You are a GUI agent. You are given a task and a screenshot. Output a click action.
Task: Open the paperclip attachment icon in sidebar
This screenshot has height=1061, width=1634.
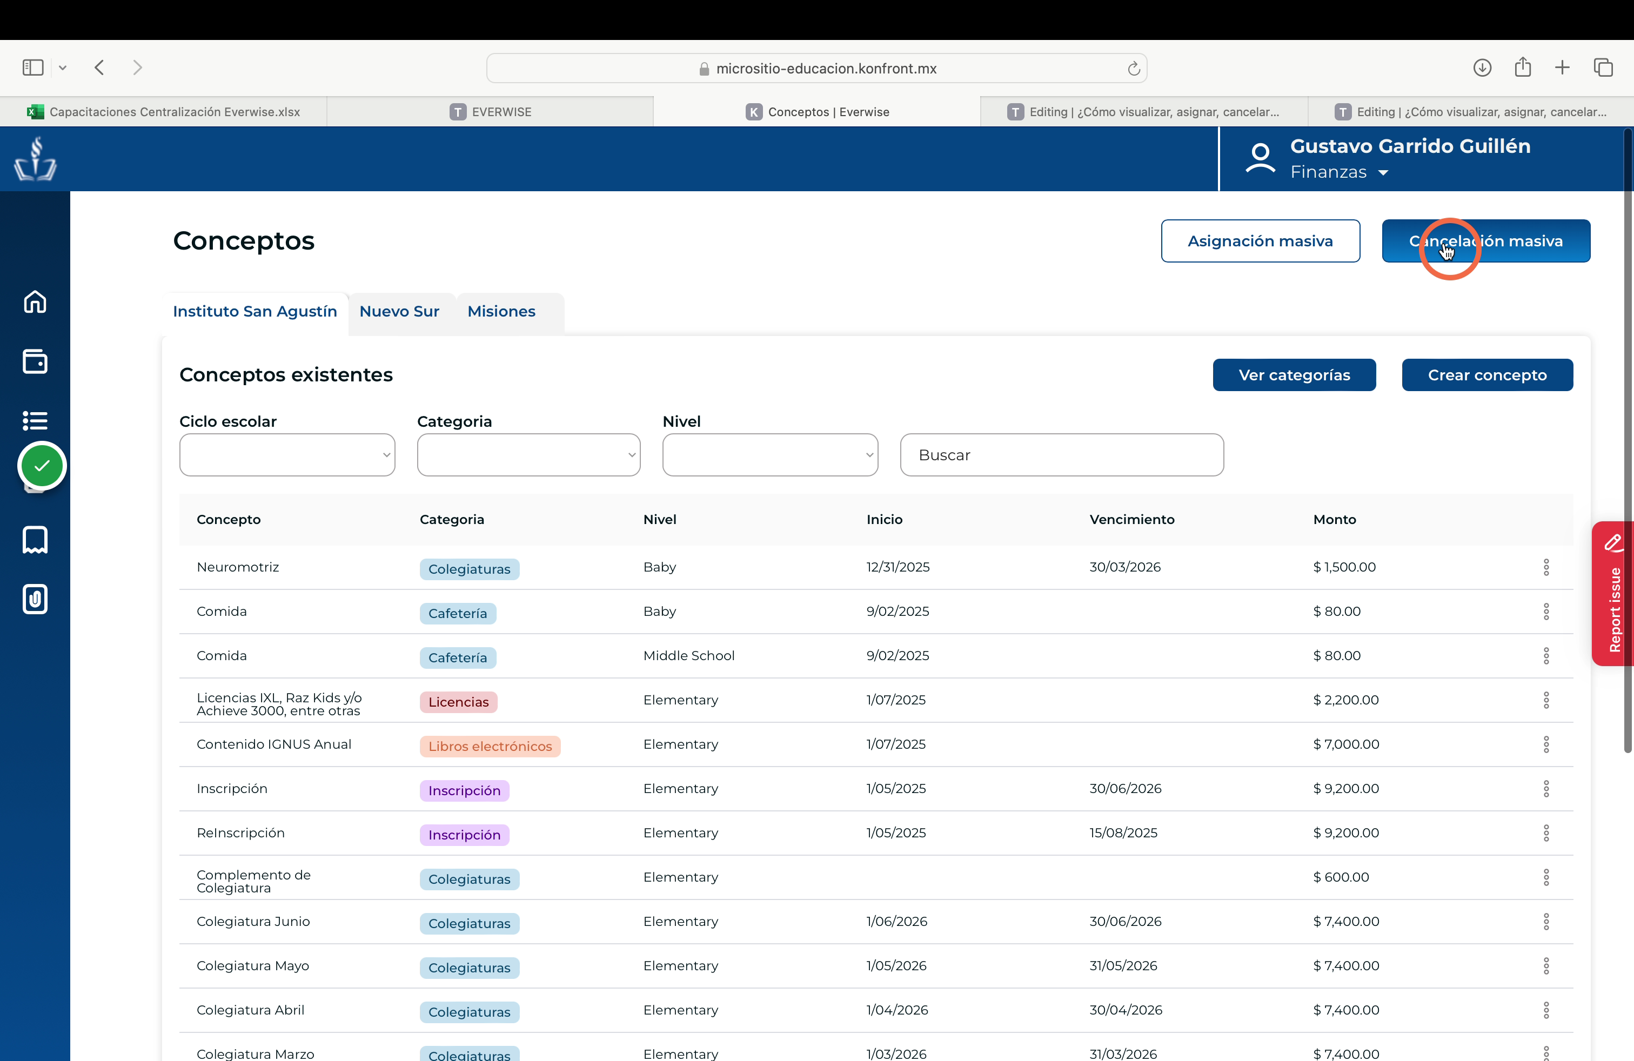(x=35, y=599)
